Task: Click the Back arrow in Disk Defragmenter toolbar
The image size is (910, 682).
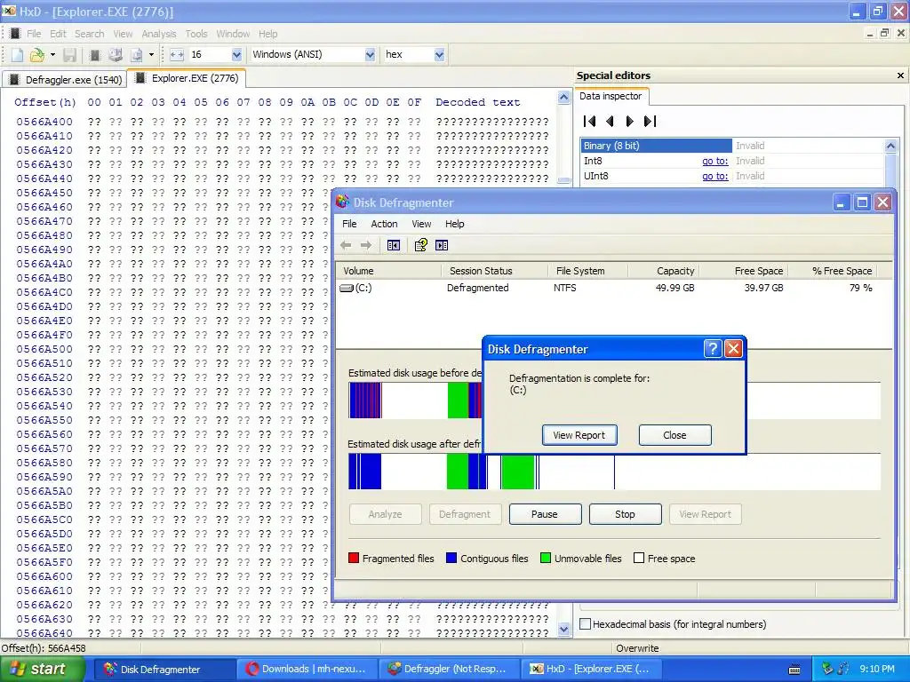Action: [x=346, y=245]
